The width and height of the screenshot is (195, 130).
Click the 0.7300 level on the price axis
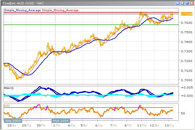185,51
